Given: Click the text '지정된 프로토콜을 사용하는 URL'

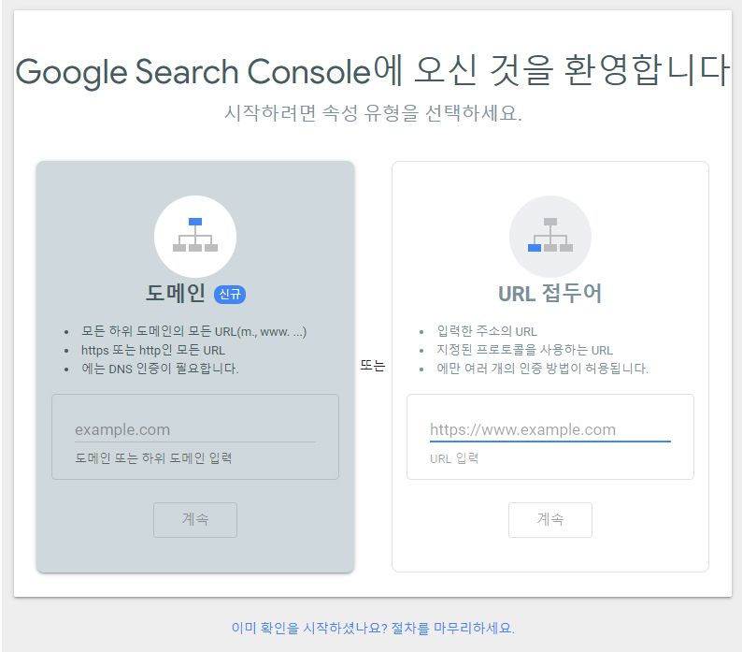Looking at the screenshot, I should pyautogui.click(x=524, y=350).
